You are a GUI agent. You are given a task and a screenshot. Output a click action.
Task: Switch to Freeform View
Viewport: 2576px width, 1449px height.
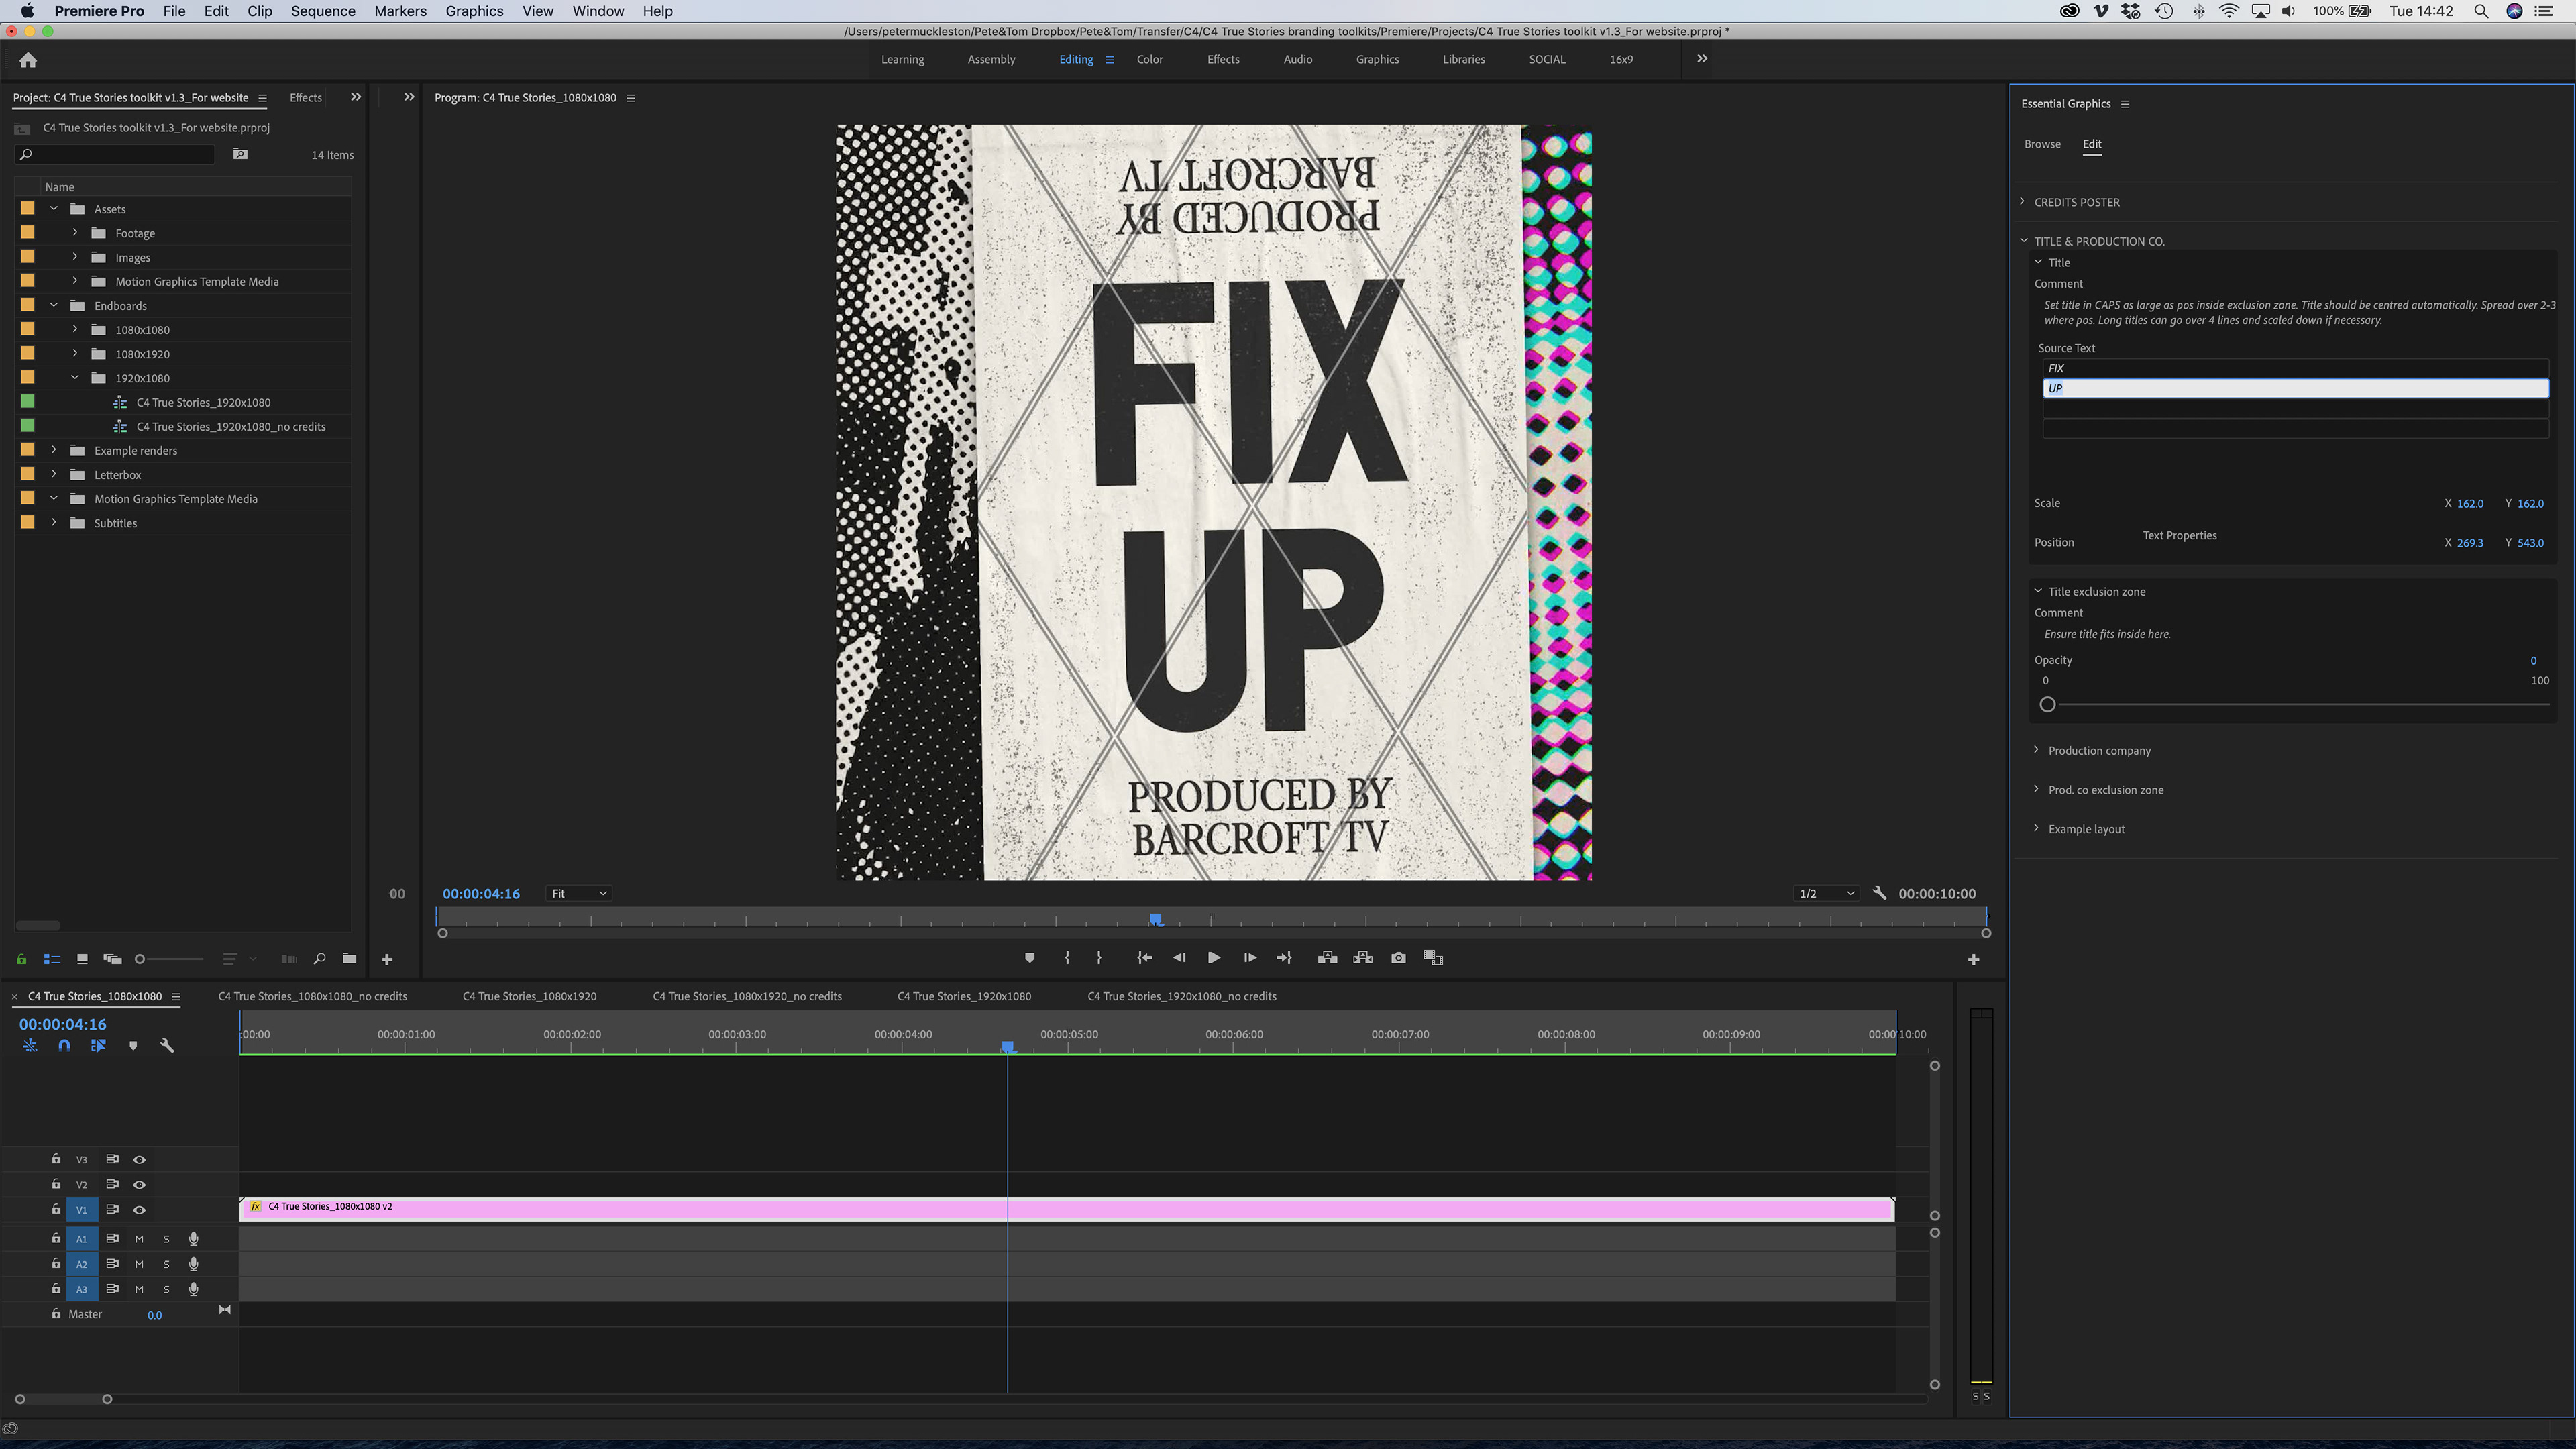[x=112, y=959]
